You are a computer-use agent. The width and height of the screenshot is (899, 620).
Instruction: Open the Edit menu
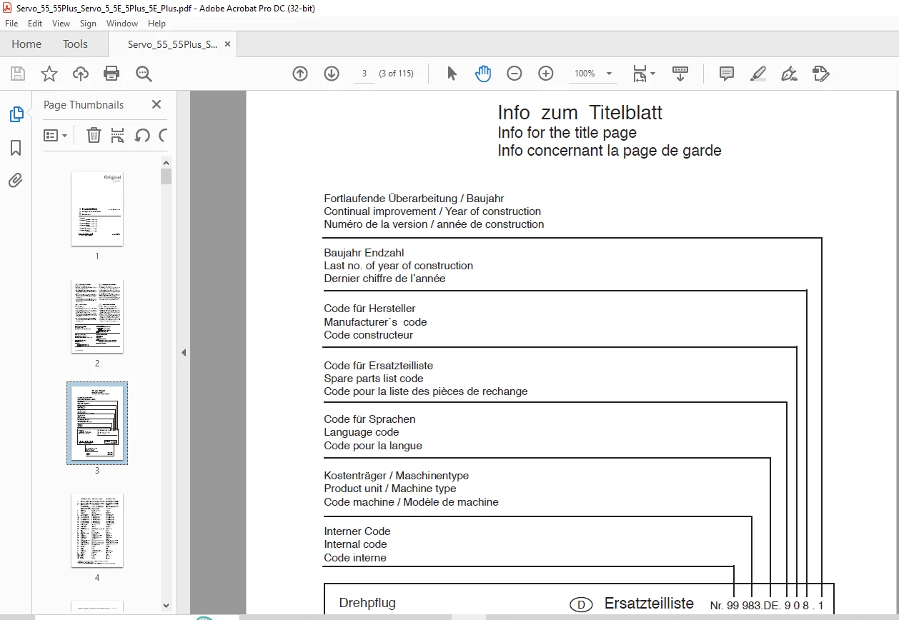coord(35,24)
